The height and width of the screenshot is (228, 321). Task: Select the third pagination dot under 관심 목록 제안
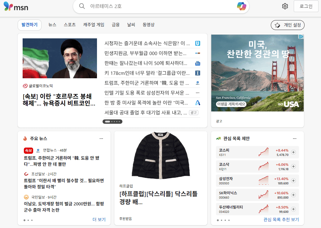coord(226,220)
